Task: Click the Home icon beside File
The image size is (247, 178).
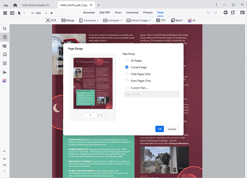Action: click(15, 5)
